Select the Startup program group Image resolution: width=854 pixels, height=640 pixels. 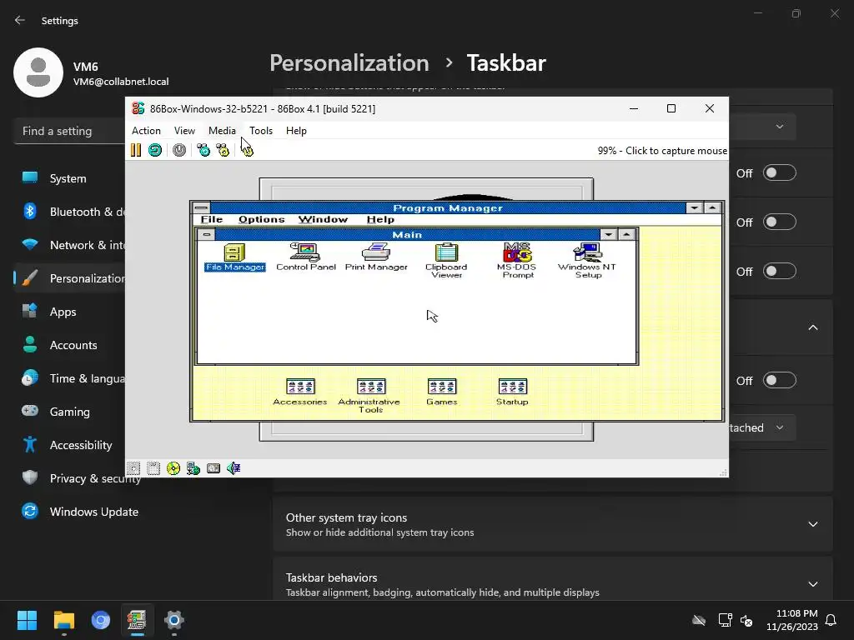(x=513, y=392)
